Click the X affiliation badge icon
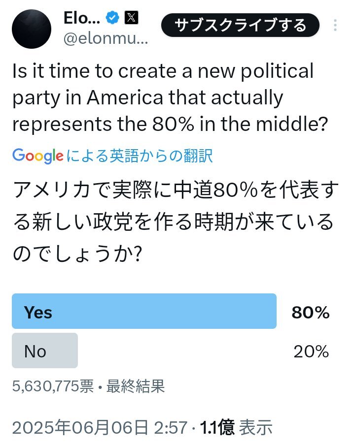The image size is (355, 446). tap(131, 18)
